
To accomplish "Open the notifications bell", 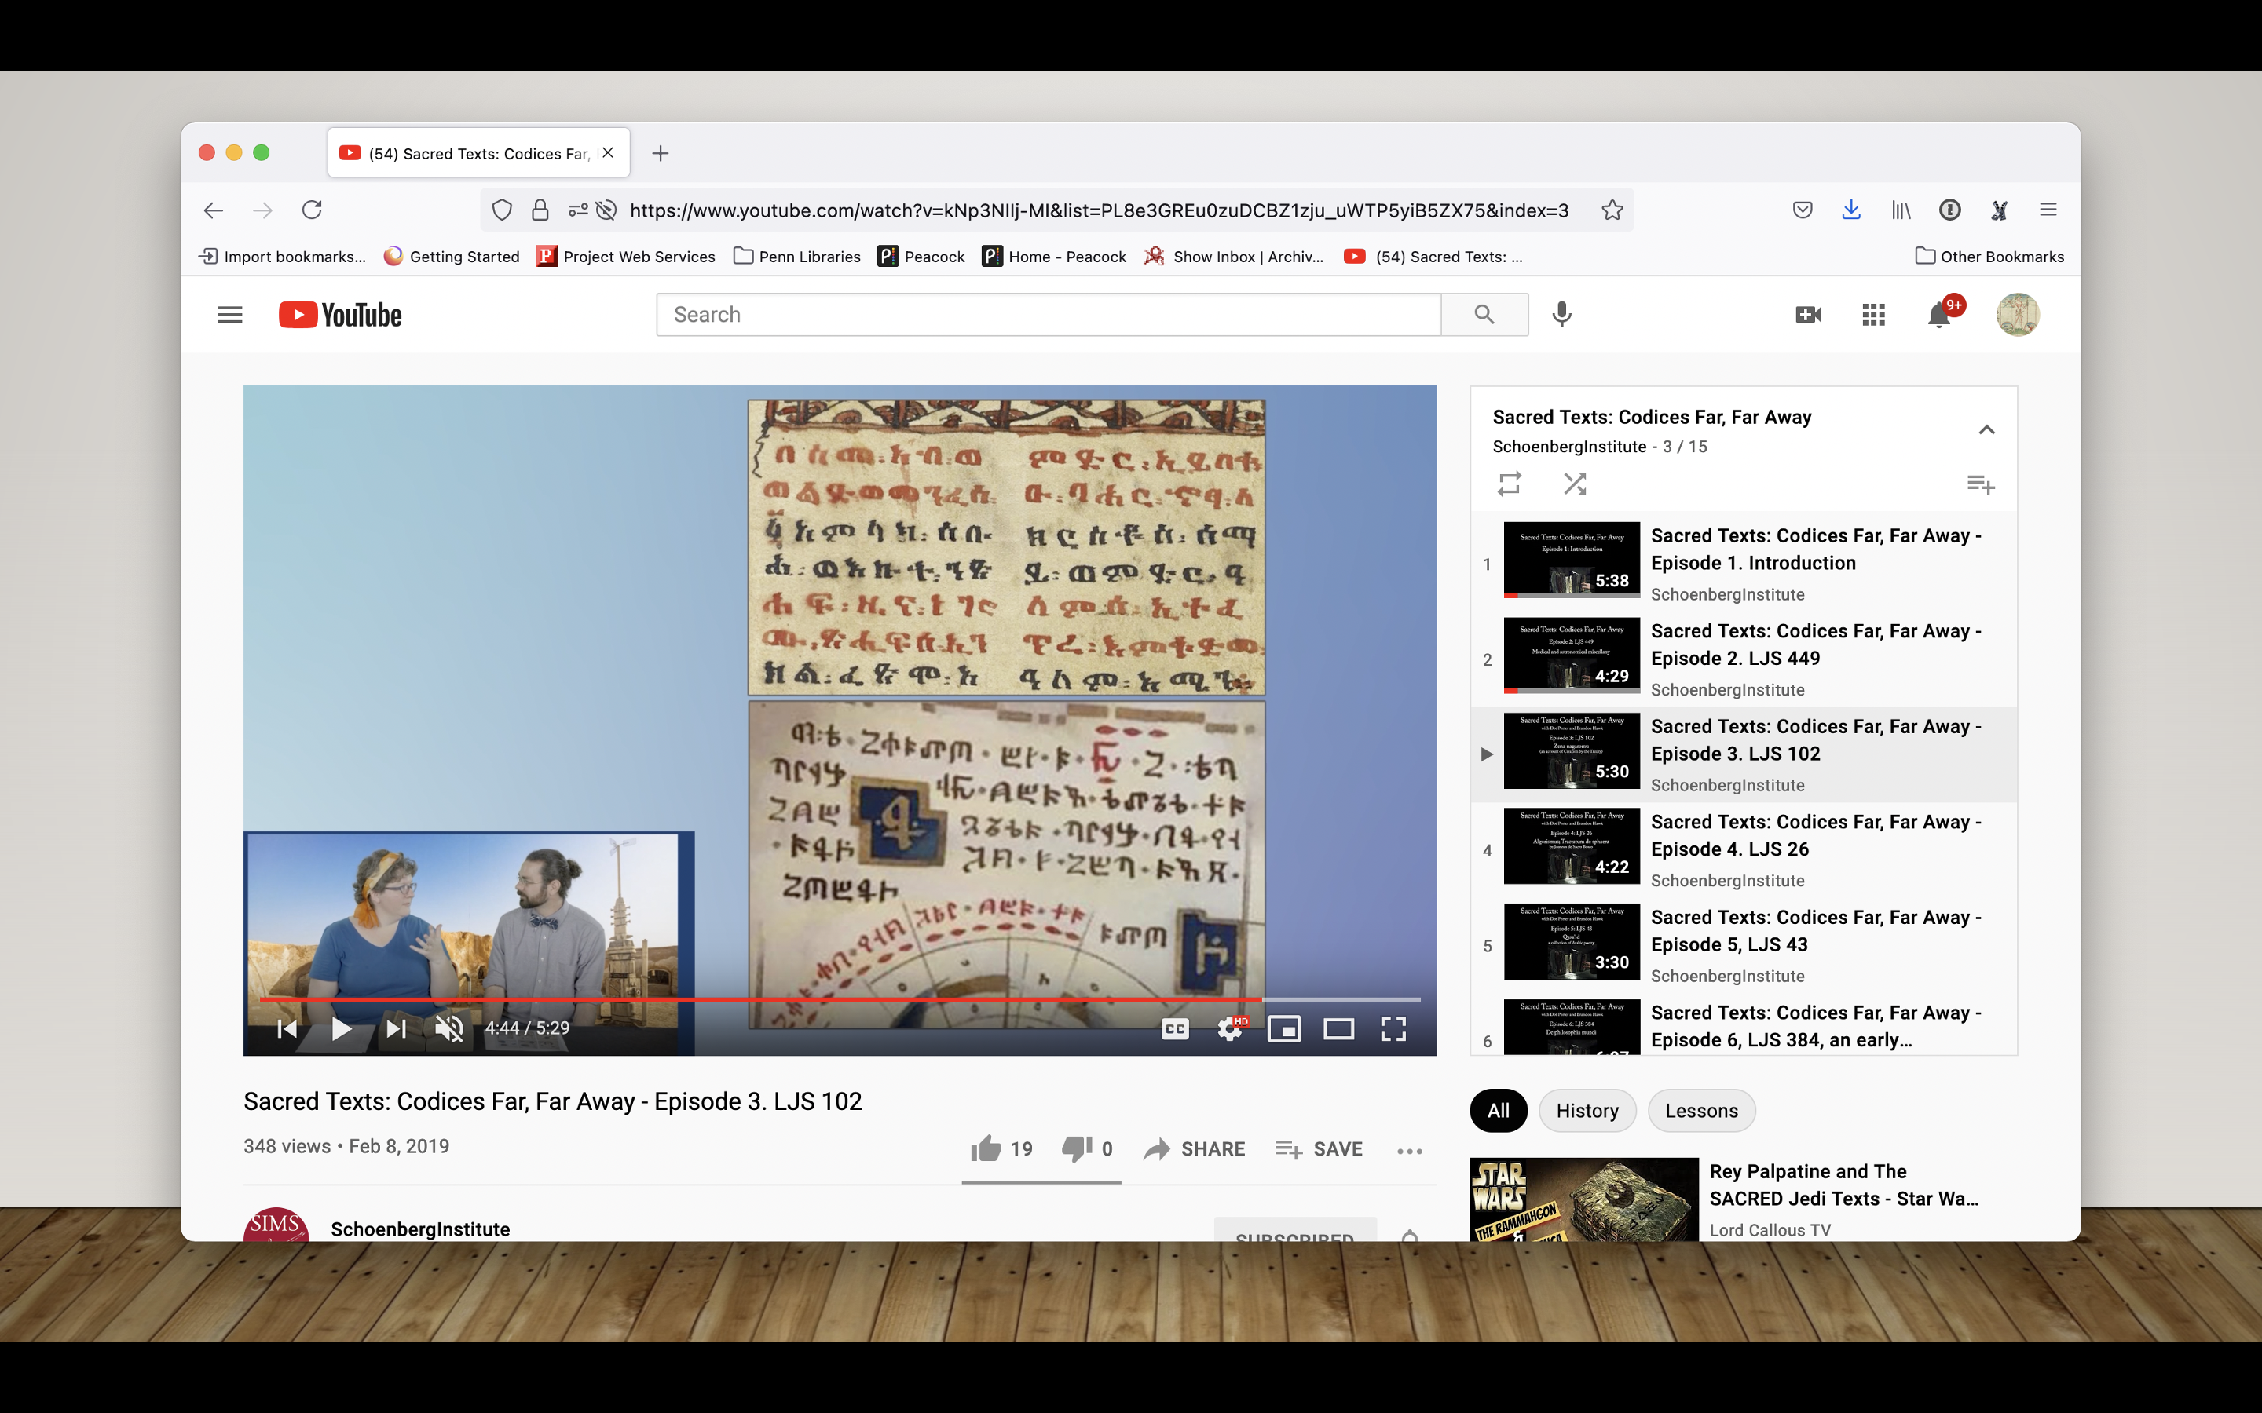I will coord(1939,315).
